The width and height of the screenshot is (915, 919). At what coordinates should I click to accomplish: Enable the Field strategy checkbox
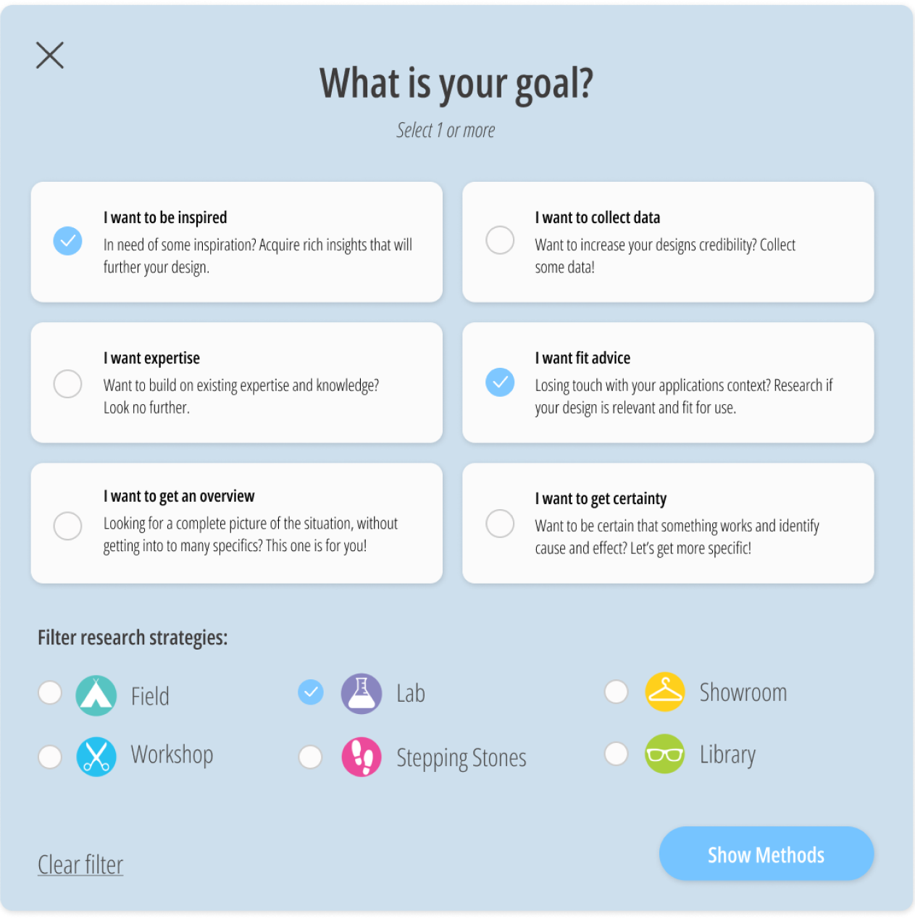pyautogui.click(x=50, y=692)
